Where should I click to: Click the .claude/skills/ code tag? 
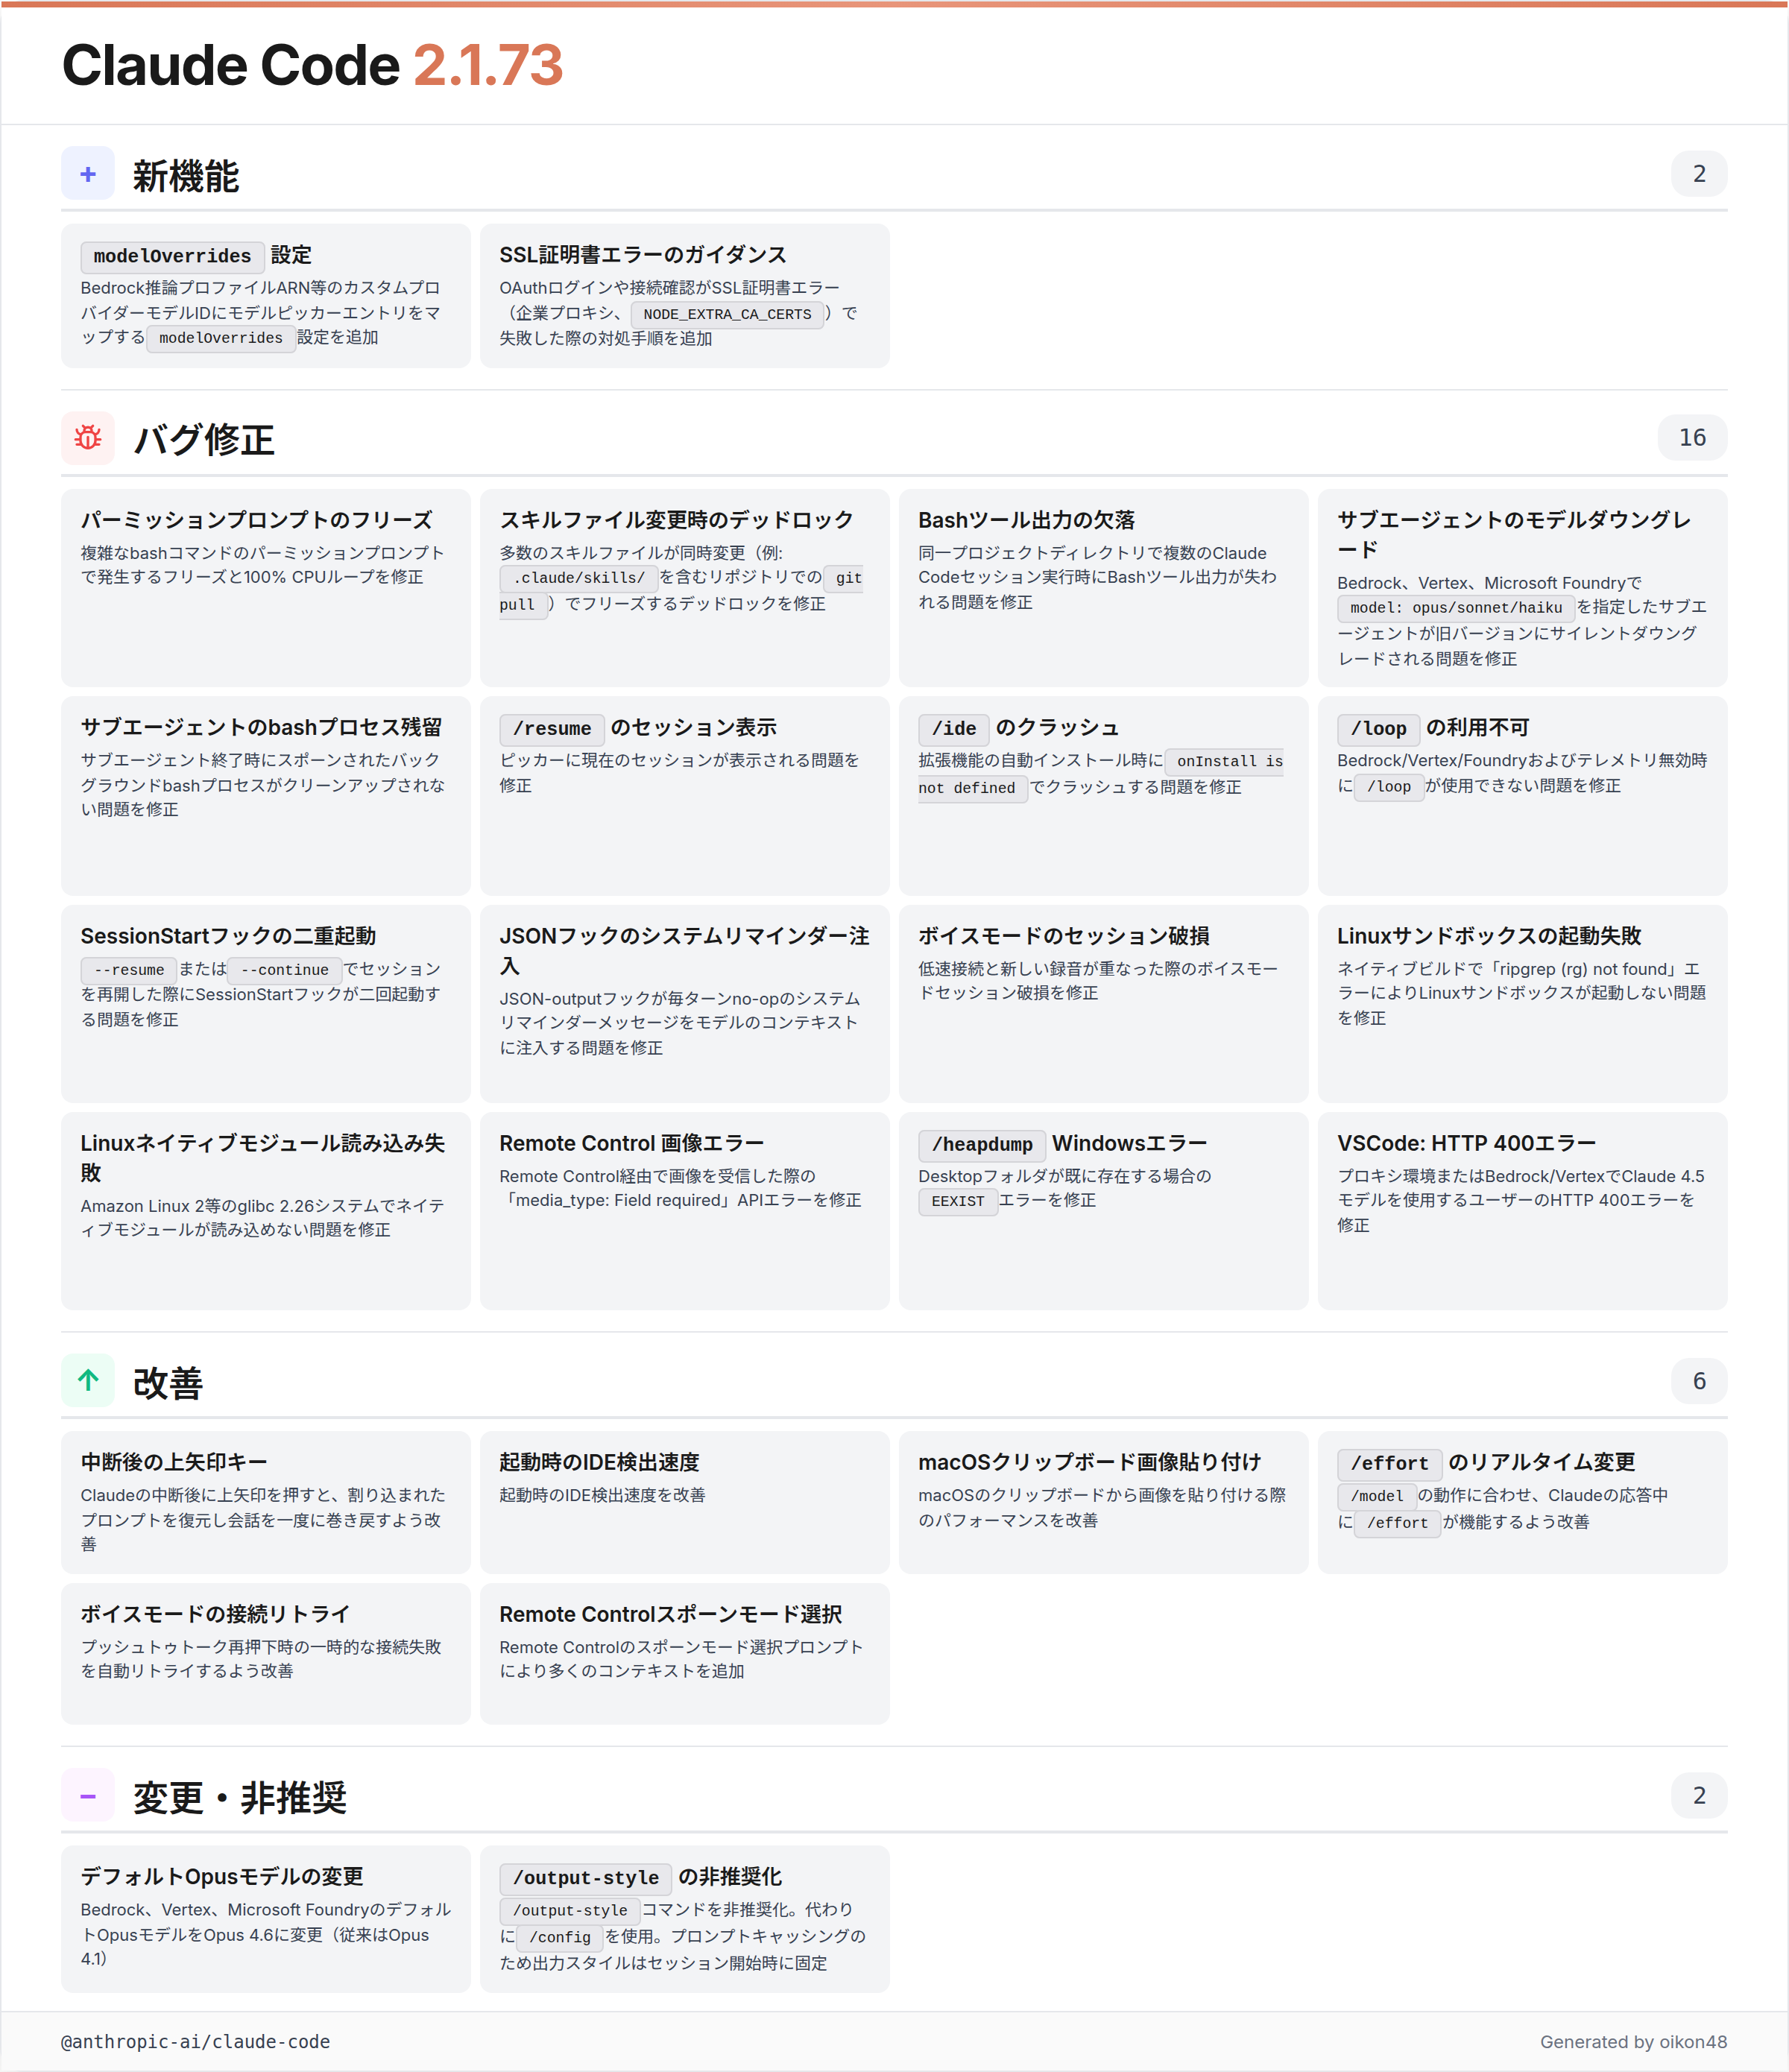tap(579, 578)
